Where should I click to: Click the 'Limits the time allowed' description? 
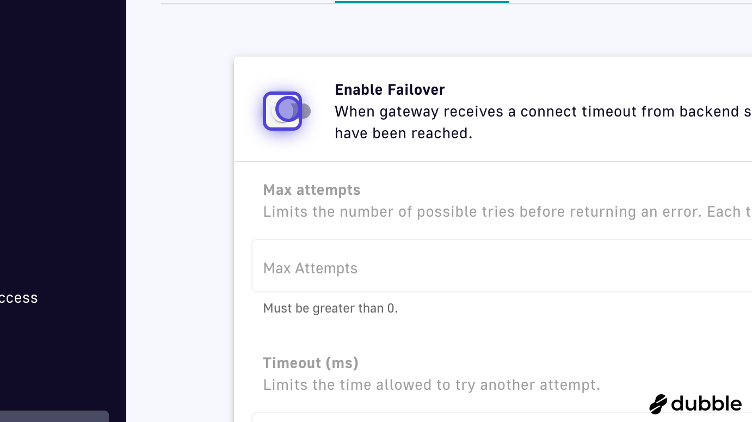pos(432,385)
